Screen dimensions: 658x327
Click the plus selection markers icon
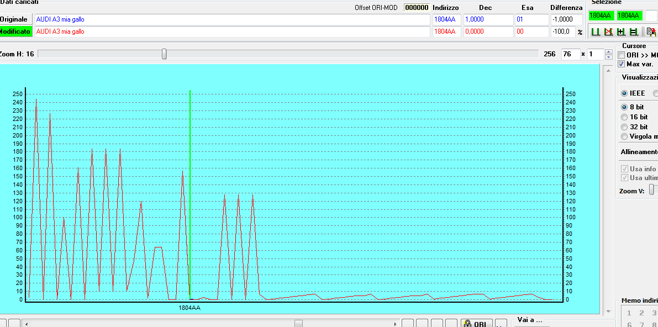(x=621, y=32)
